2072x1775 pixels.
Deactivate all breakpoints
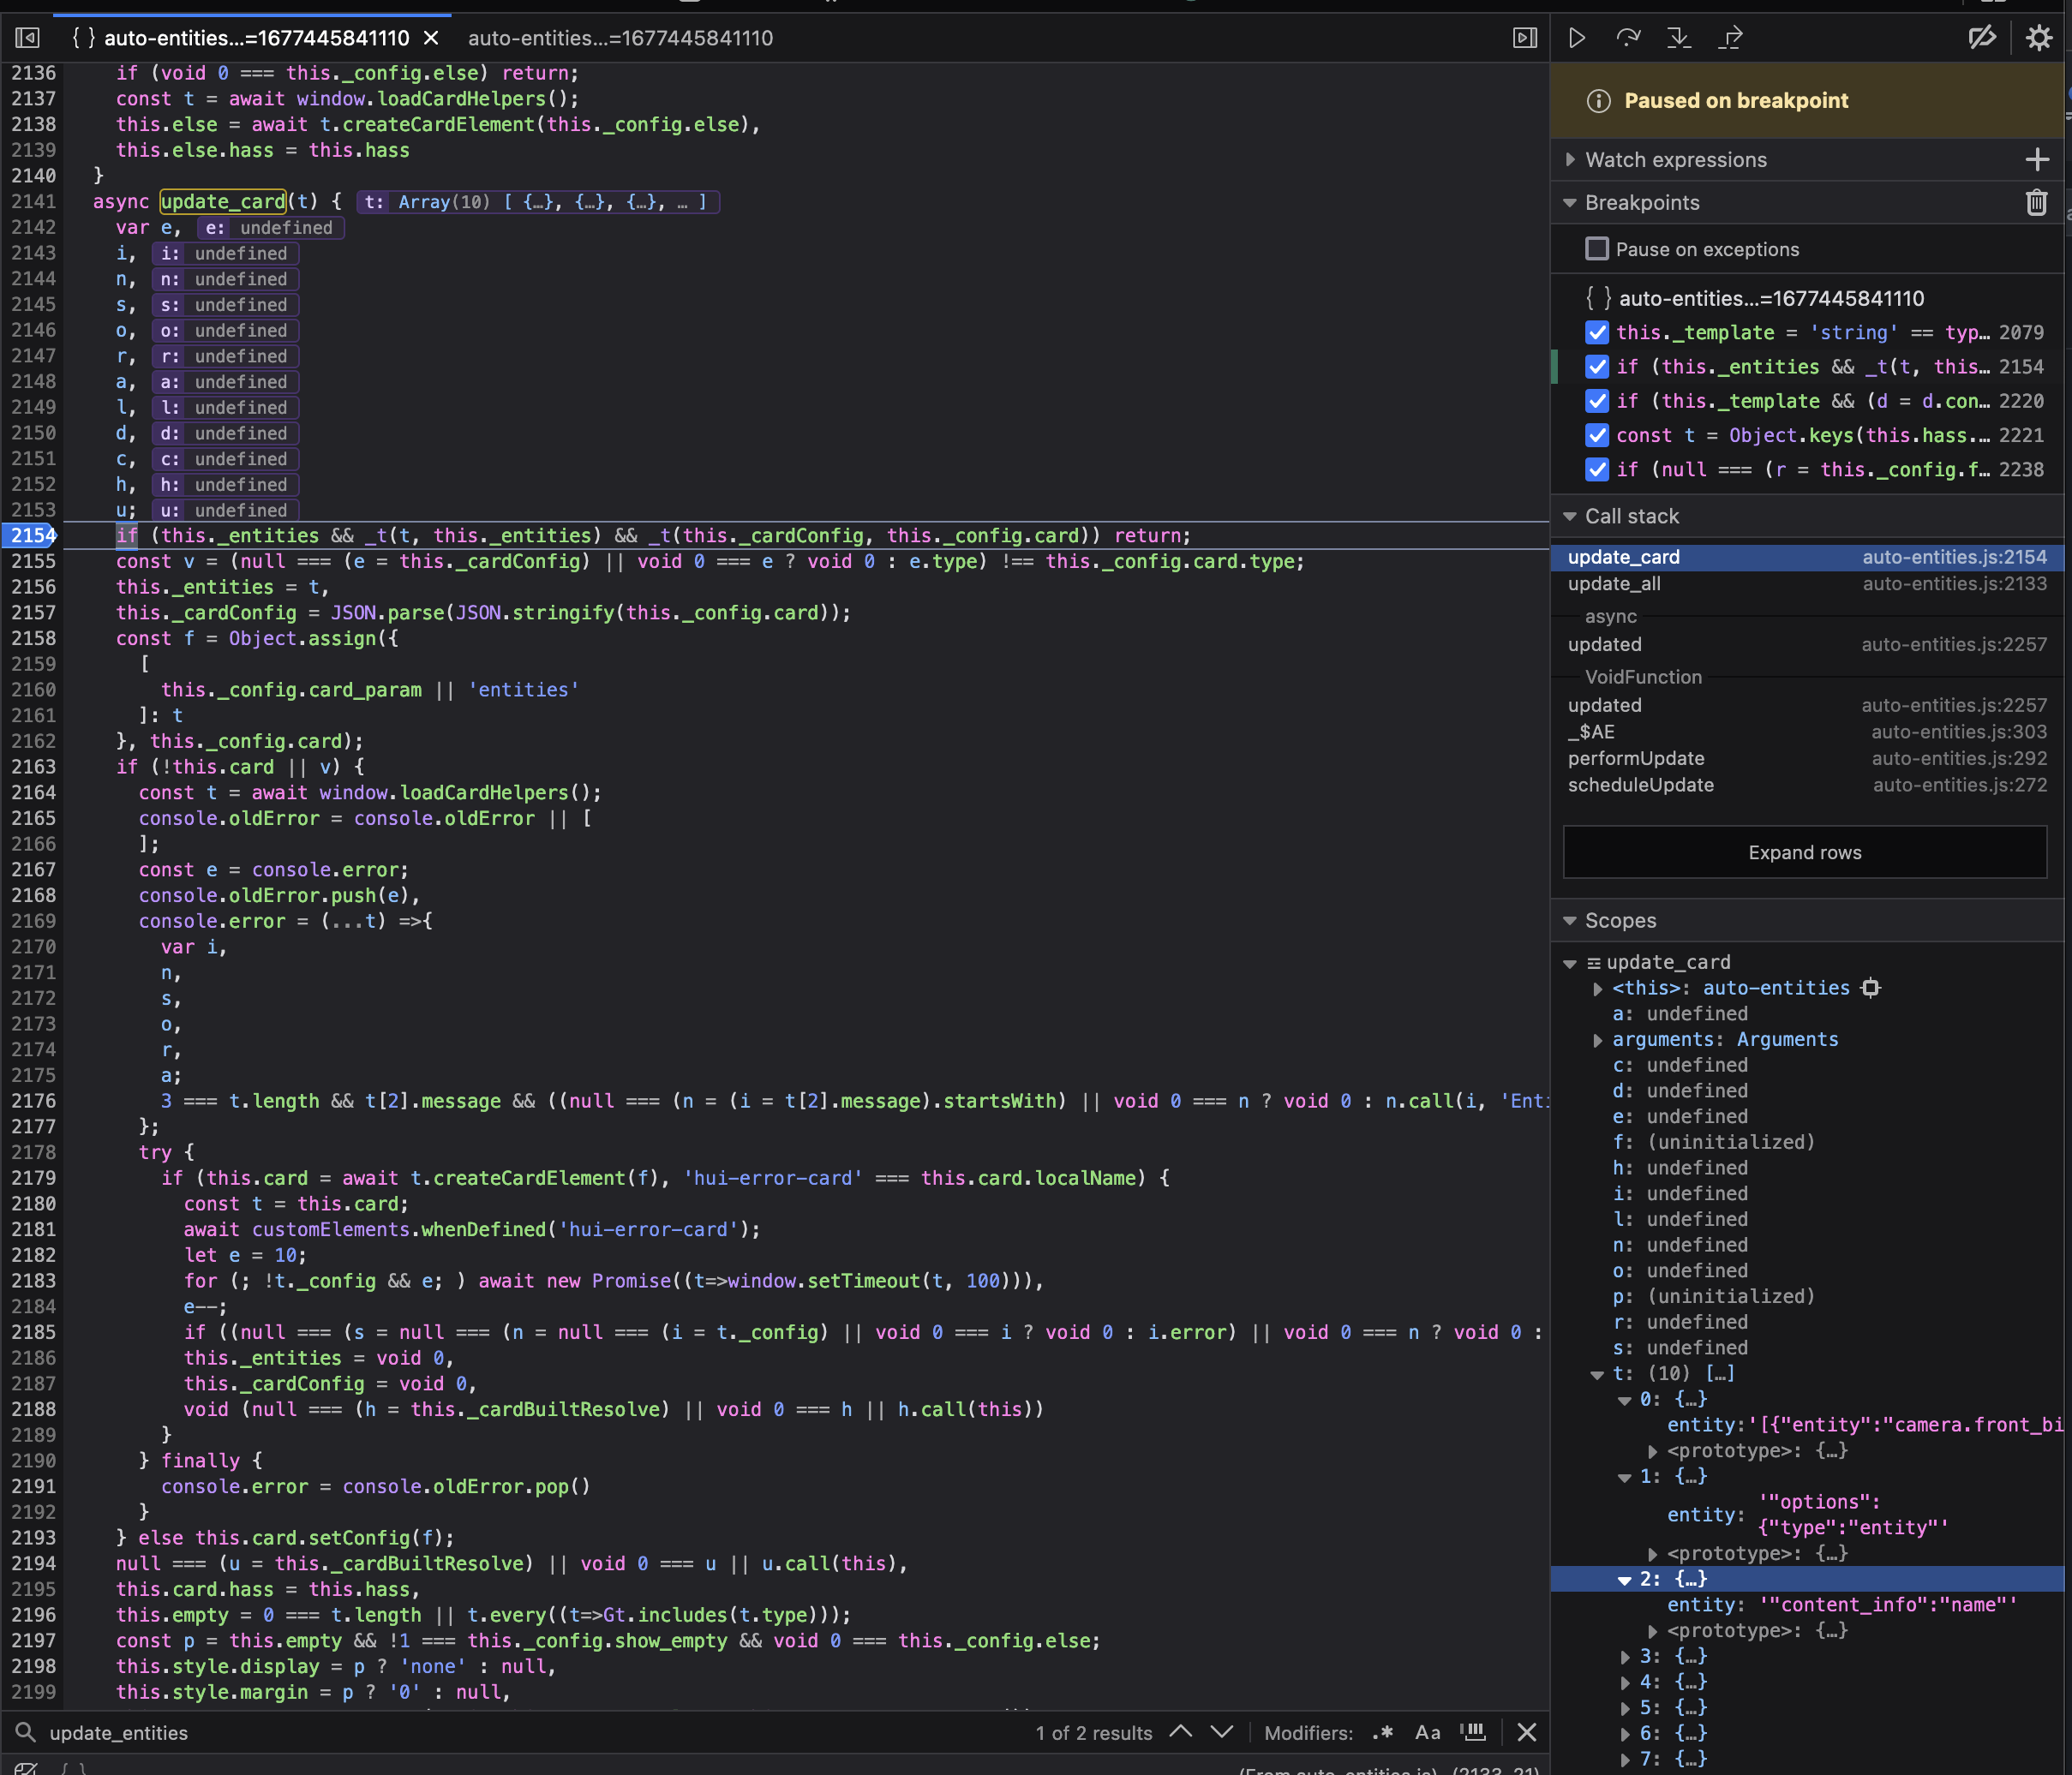click(1983, 37)
